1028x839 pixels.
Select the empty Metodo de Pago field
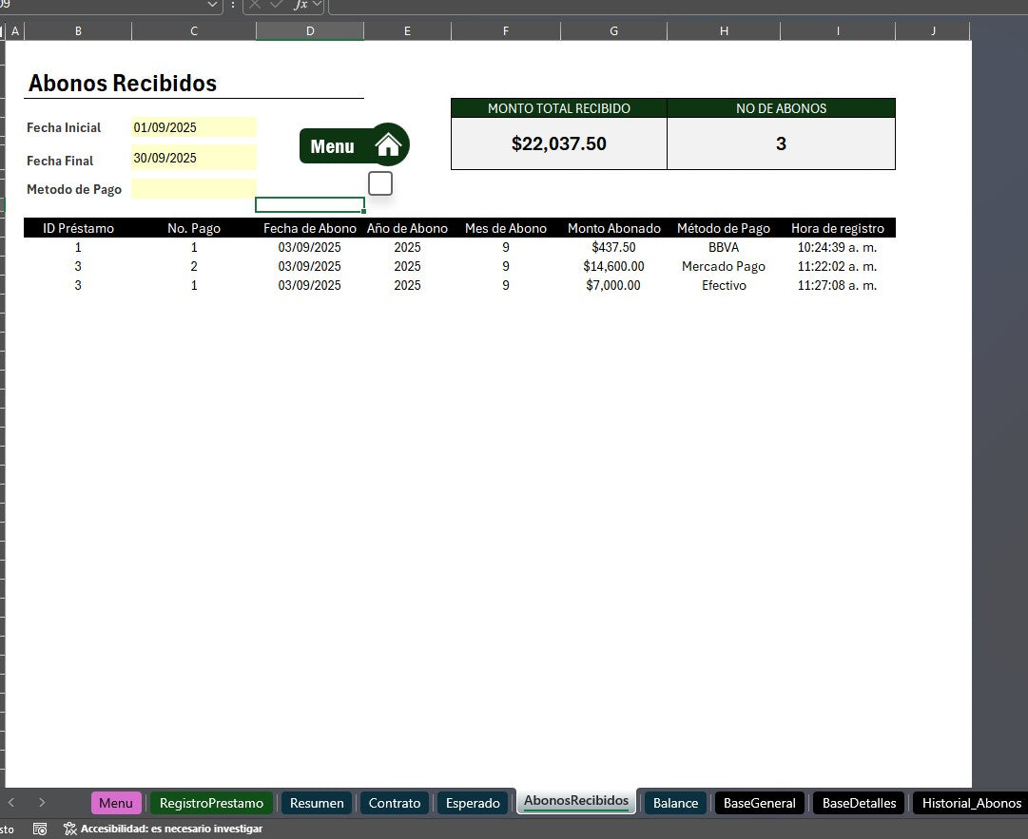point(193,188)
